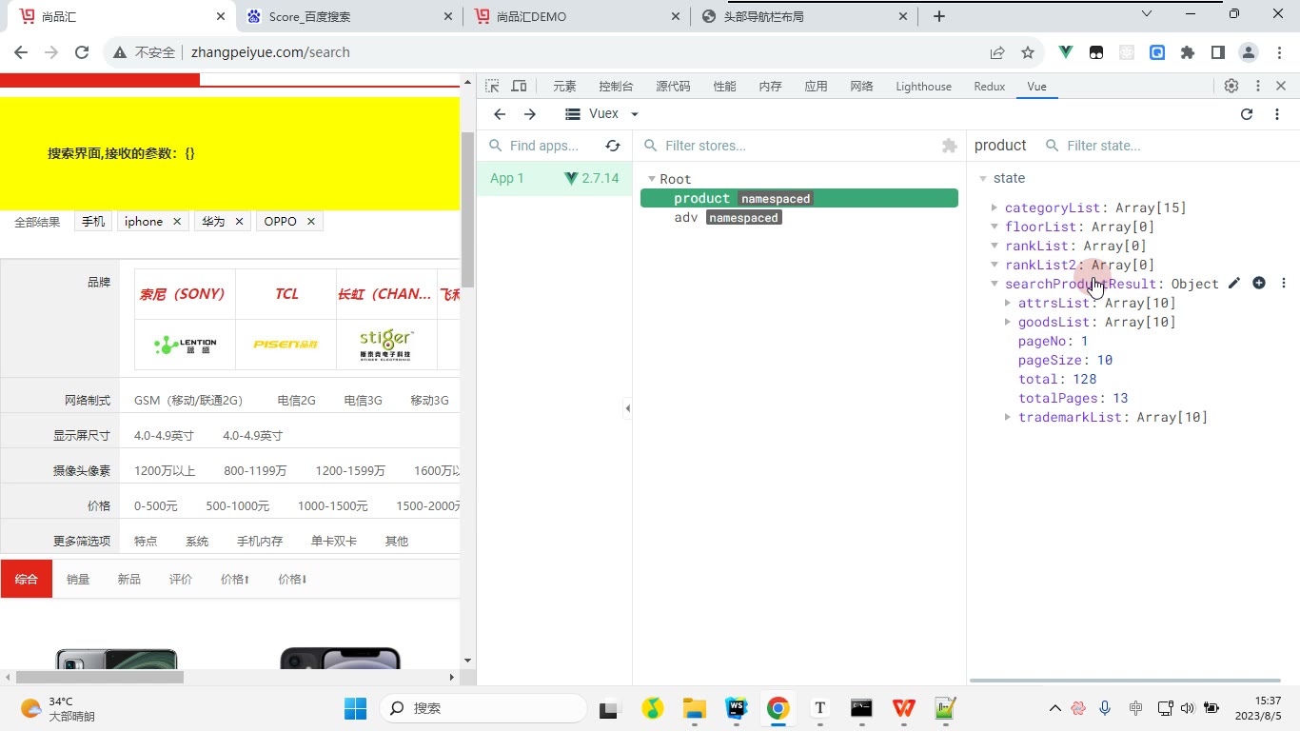Screen dimensions: 1300x731
Task: Open DevTools settings gear
Action: [x=1231, y=86]
